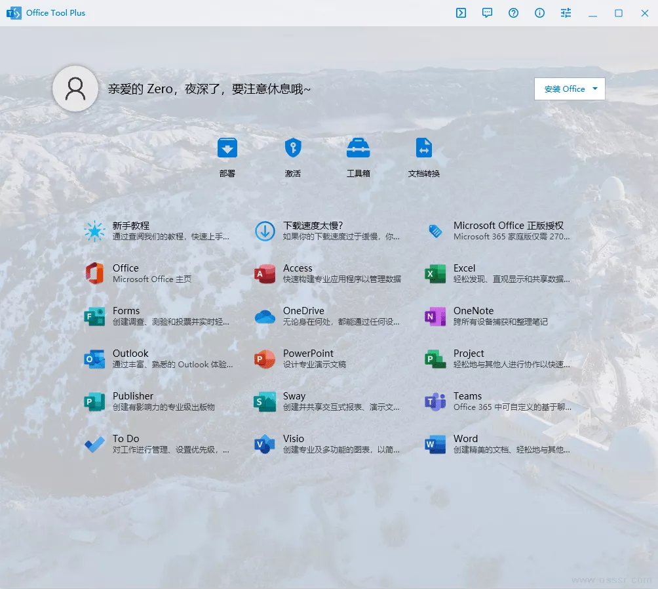Image resolution: width=658 pixels, height=589 pixels.
Task: Click the 下载速度太慢 download icon
Action: point(265,231)
